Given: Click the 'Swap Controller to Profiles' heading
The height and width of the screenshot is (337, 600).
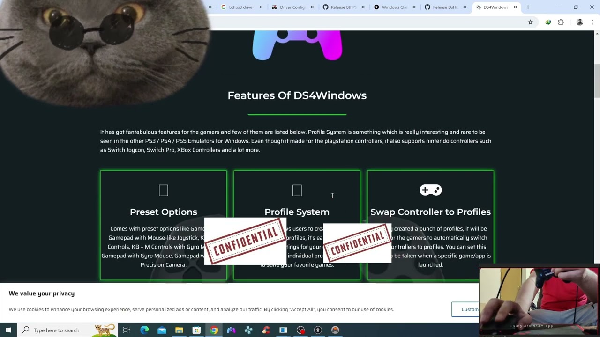Looking at the screenshot, I should click(430, 212).
